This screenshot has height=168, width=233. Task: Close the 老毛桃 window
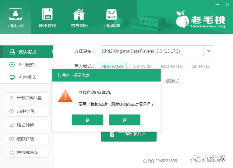point(227,5)
